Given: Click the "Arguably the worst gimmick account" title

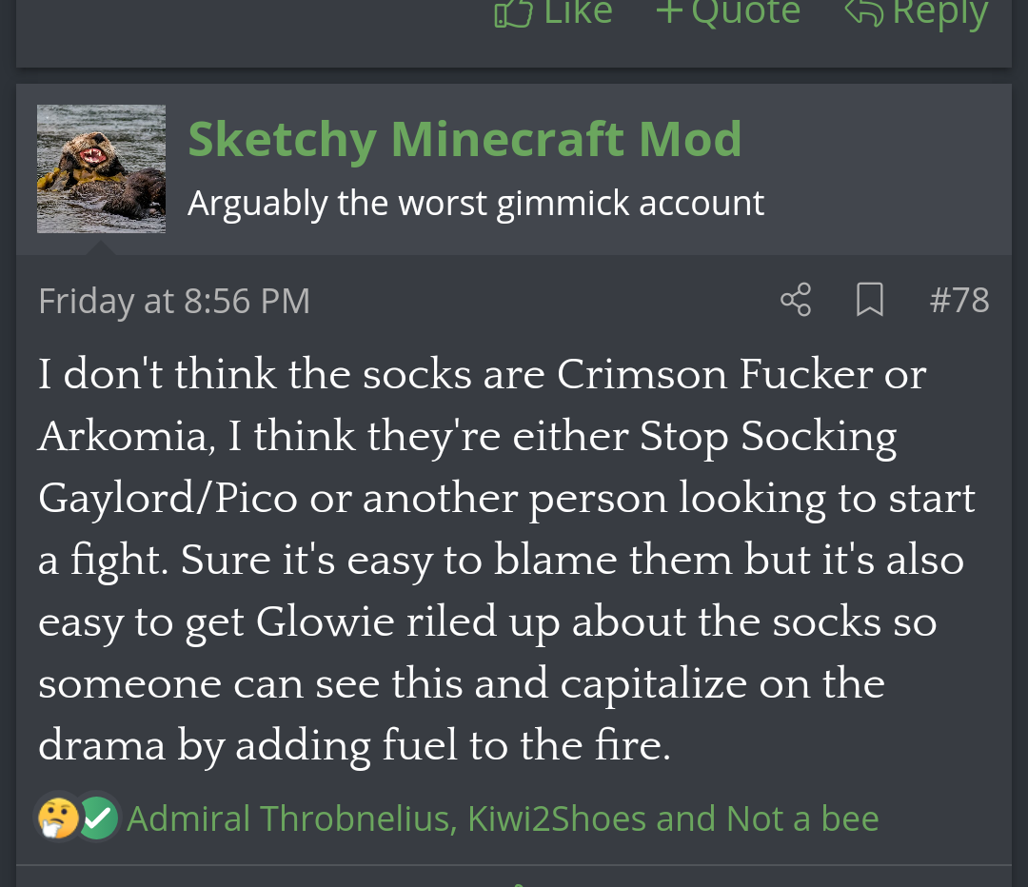Looking at the screenshot, I should tap(475, 203).
